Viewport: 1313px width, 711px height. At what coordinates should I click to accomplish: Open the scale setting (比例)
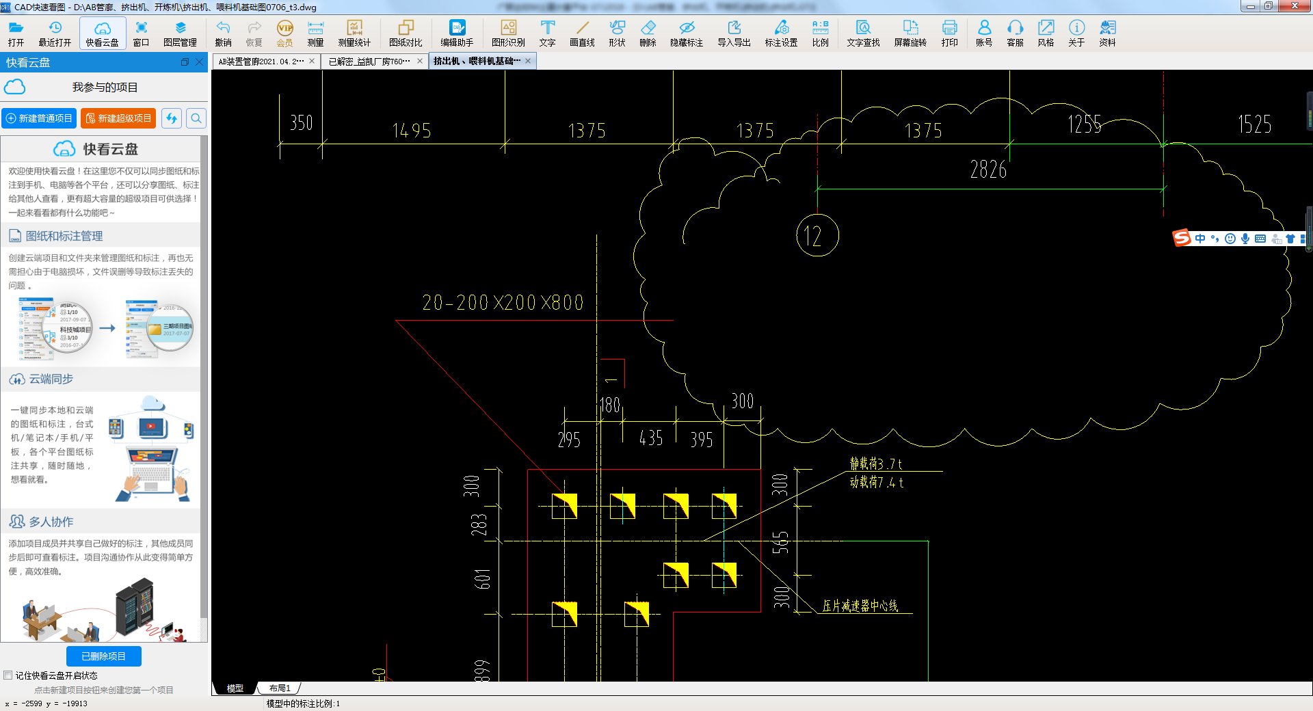point(820,33)
